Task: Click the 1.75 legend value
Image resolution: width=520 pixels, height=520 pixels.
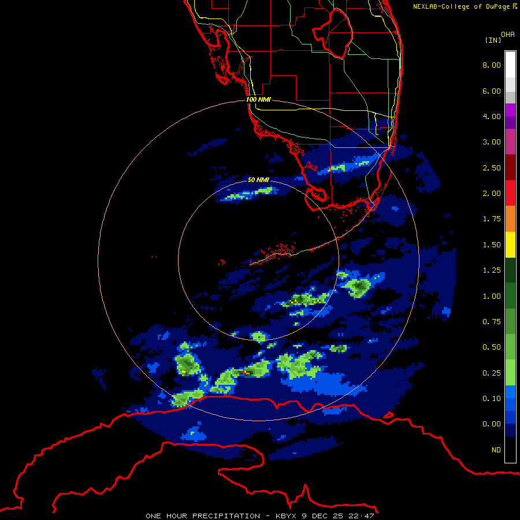Action: click(x=492, y=219)
